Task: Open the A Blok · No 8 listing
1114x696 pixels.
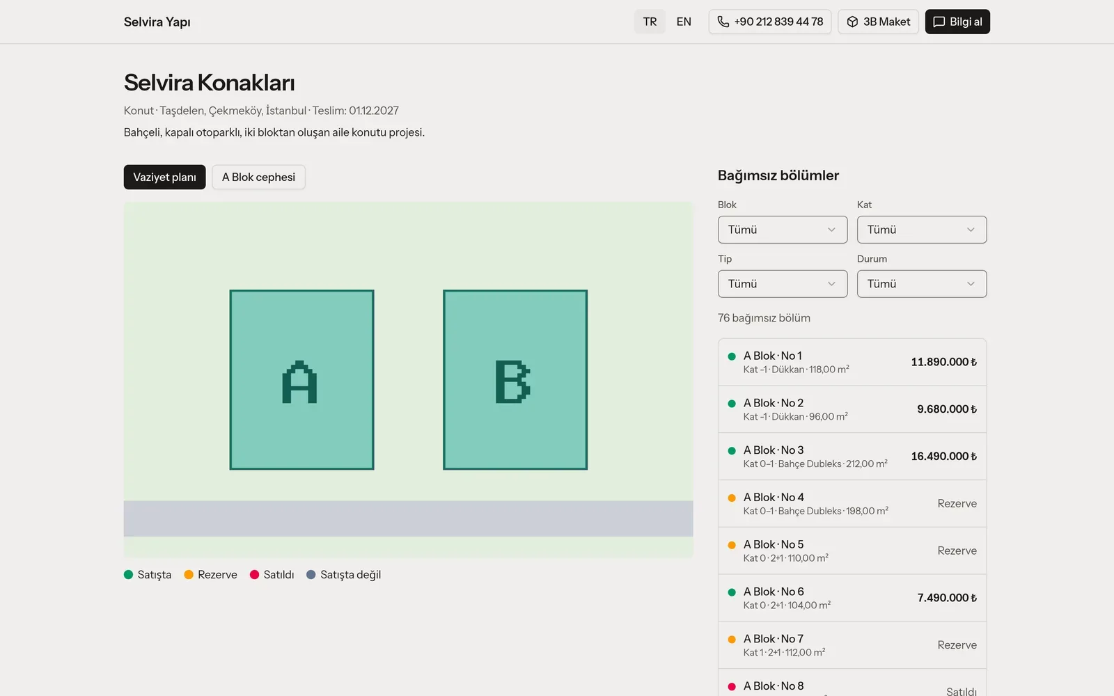Action: 852,683
